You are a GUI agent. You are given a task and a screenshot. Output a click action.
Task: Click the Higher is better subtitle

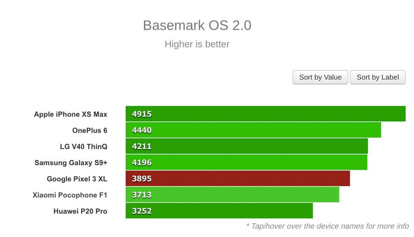[x=197, y=44]
